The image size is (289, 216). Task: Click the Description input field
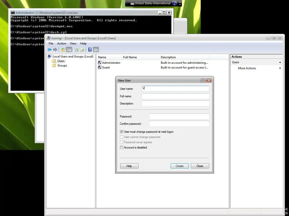[175, 103]
